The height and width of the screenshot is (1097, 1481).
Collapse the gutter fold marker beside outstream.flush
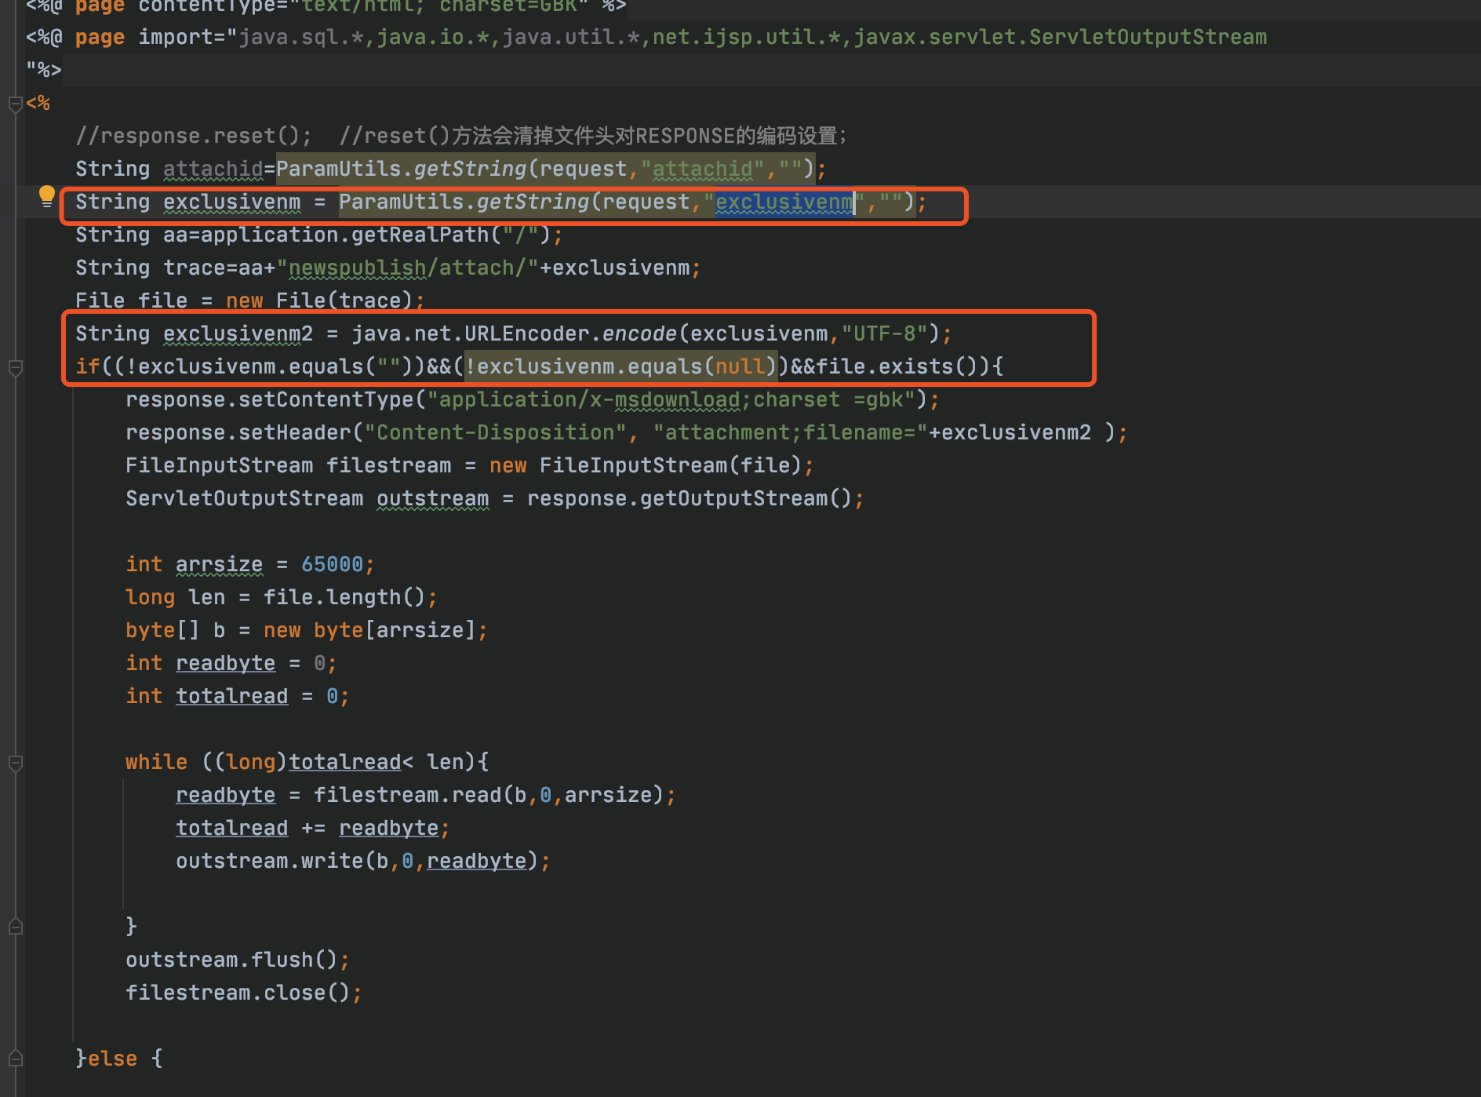pos(14,926)
